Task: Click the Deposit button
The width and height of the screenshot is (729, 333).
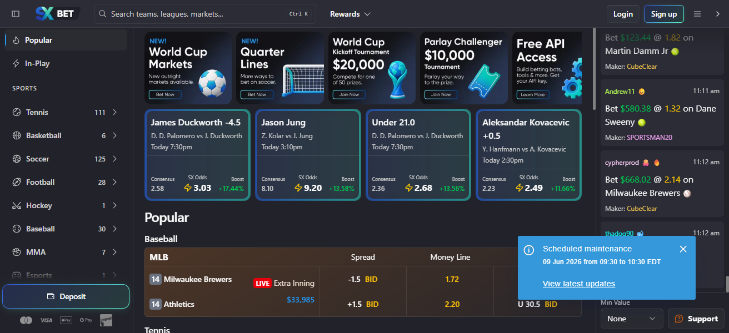Action: [66, 296]
